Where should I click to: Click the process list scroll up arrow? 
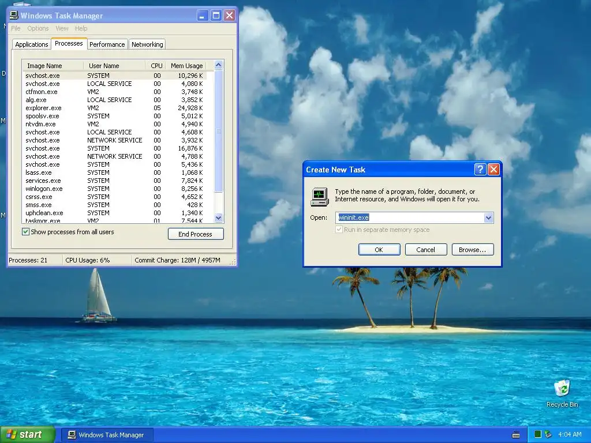(218, 65)
